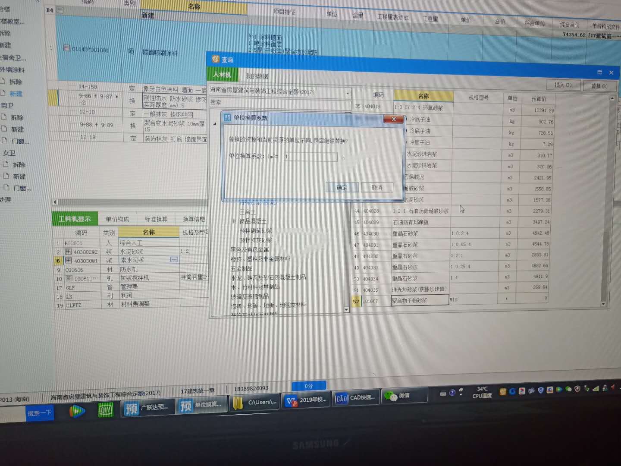Select the 玻璃及玻璃制品 category
Screen dimensions: 621x466
(250, 296)
